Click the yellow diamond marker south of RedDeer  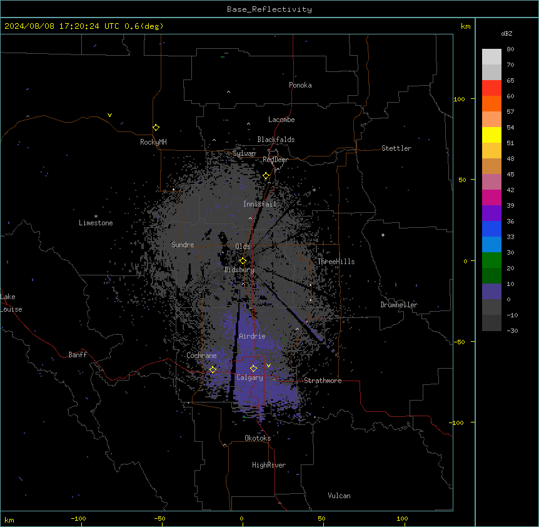266,176
